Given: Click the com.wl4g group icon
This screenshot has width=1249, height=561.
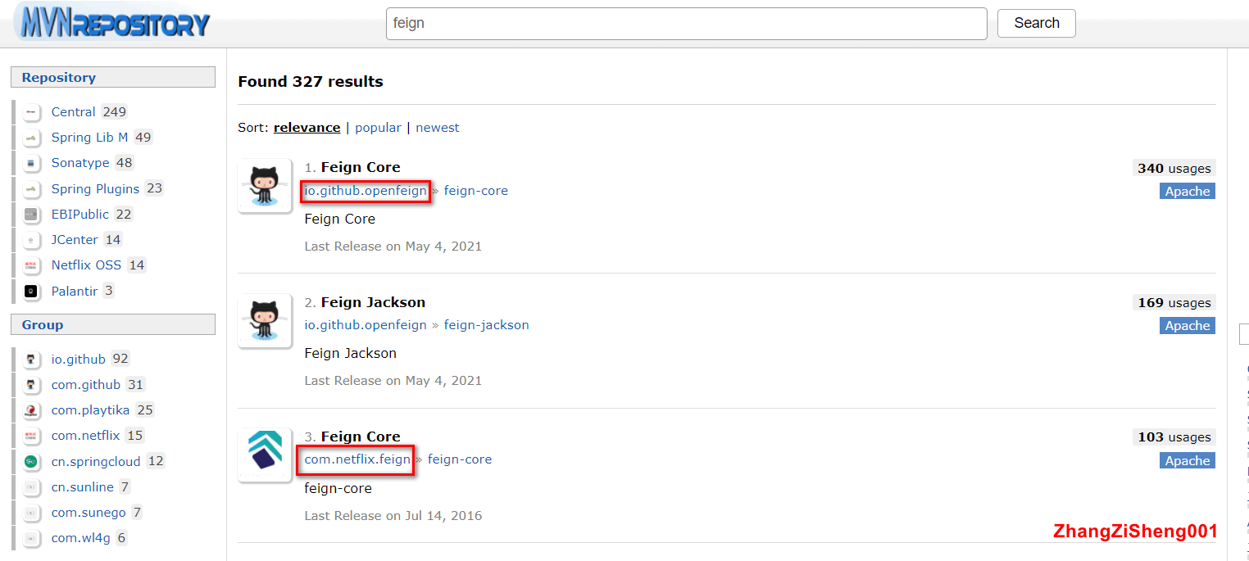Looking at the screenshot, I should click(x=31, y=538).
